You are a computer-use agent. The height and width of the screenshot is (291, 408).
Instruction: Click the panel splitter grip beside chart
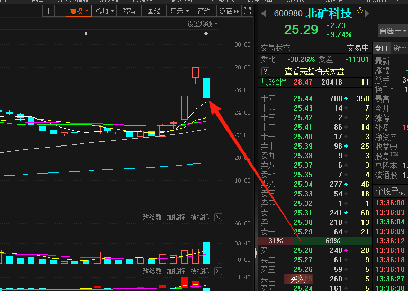pyautogui.click(x=256, y=128)
